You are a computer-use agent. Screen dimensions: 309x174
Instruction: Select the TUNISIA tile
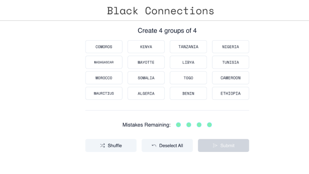coord(230,62)
